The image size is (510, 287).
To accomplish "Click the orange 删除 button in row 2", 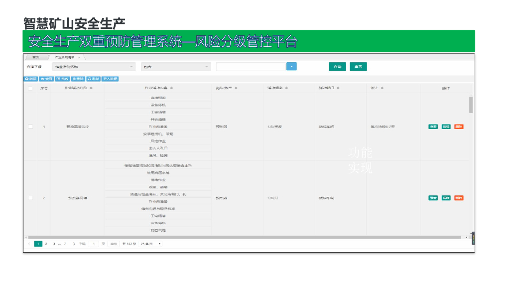I will coord(459,198).
